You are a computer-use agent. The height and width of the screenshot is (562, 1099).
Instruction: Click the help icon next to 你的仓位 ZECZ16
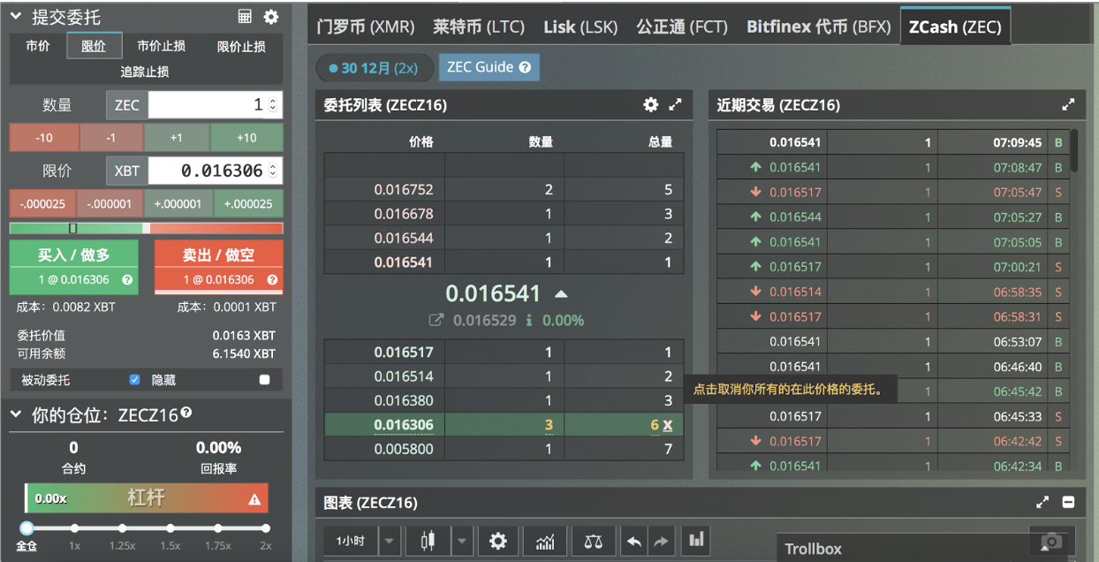coord(186,414)
